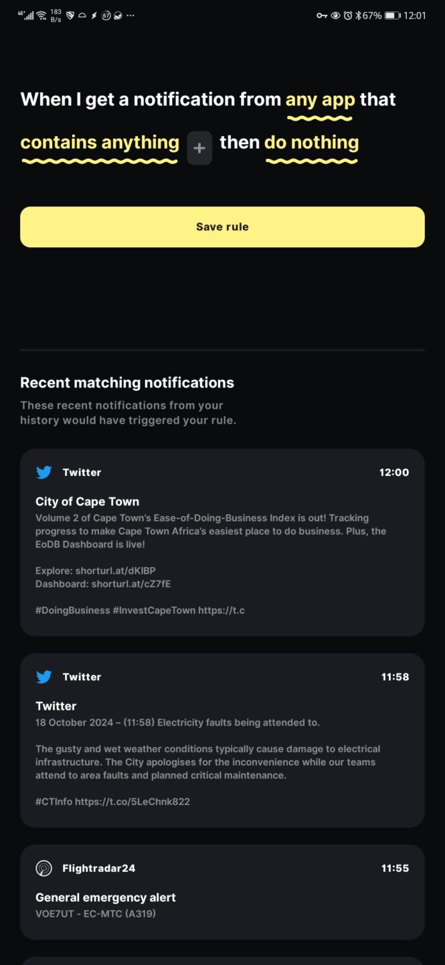Tap the plus icon to add condition
Viewport: 445px width, 965px height.
199,148
